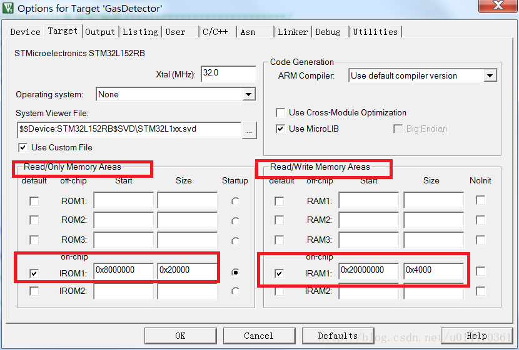
Task: Enable NoInit for RAM2
Action: [481, 220]
